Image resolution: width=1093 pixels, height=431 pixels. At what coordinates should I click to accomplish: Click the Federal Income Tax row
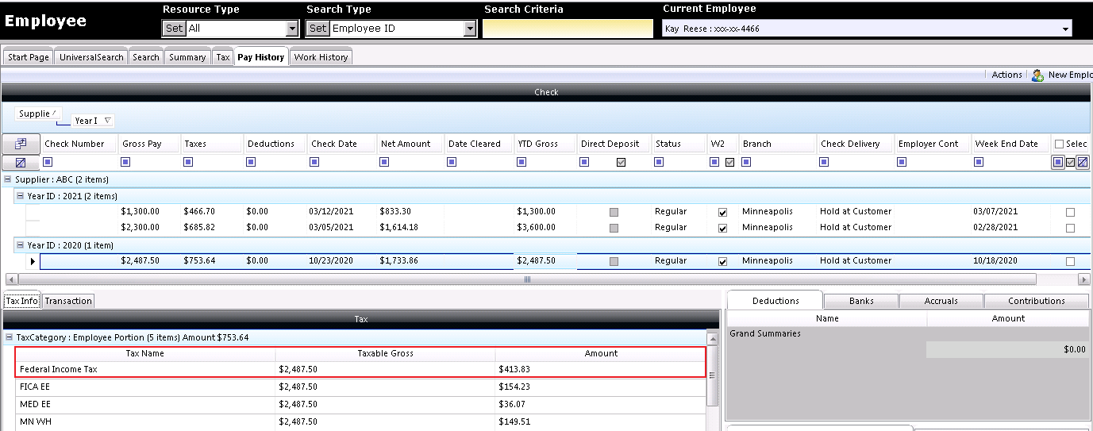360,369
